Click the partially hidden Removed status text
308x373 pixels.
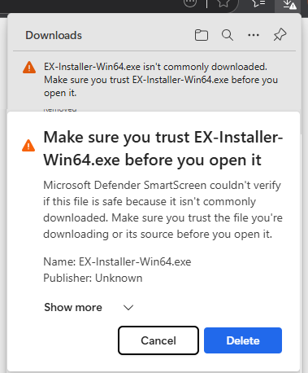pos(60,109)
